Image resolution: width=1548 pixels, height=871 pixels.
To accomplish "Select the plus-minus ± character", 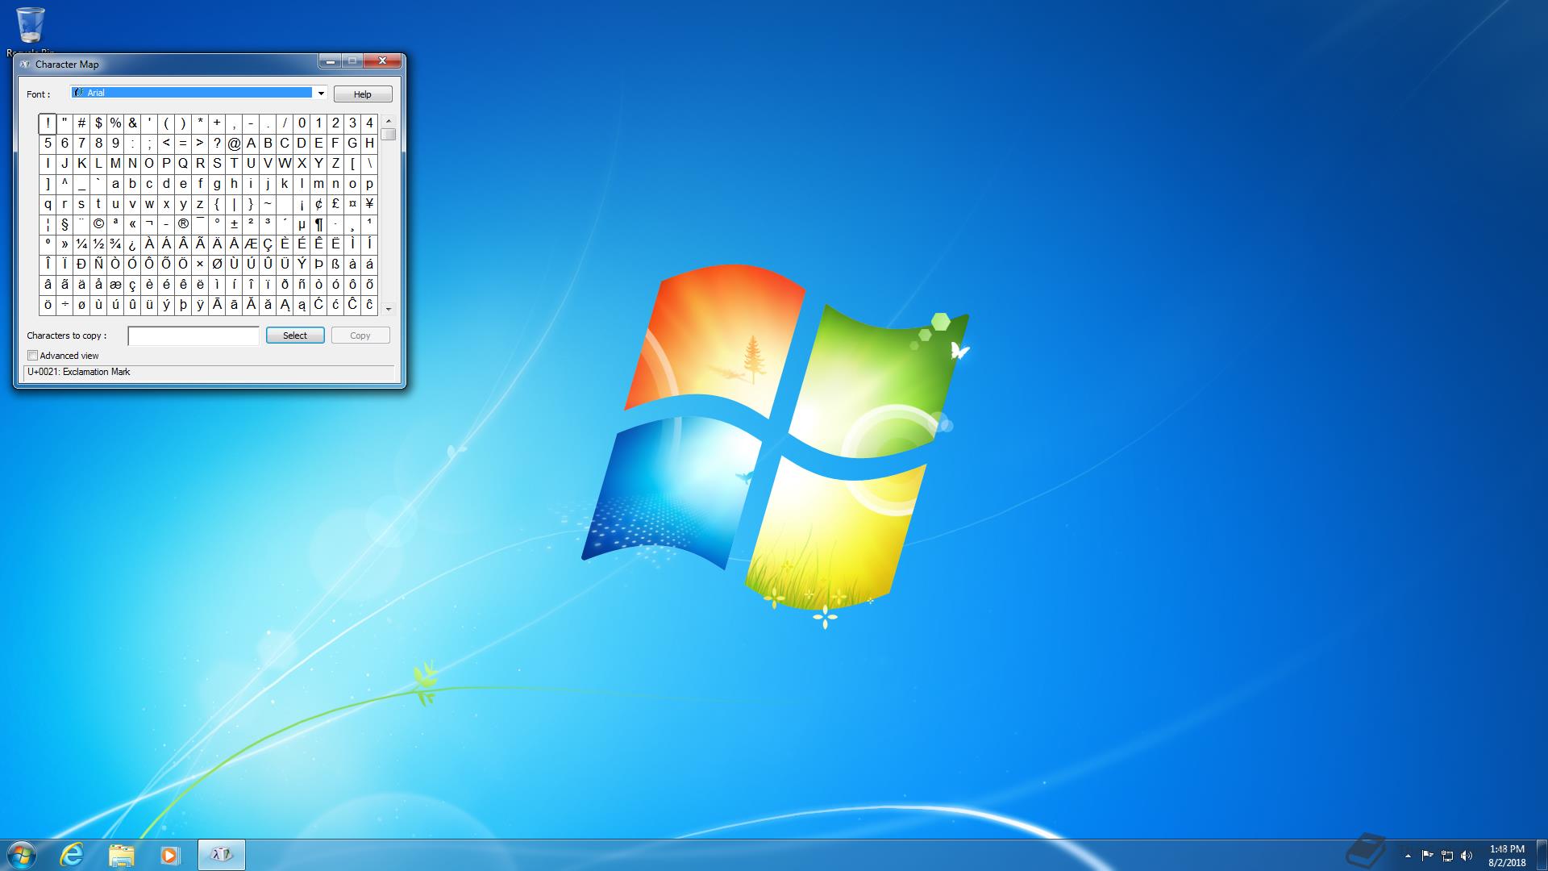I will pyautogui.click(x=234, y=224).
